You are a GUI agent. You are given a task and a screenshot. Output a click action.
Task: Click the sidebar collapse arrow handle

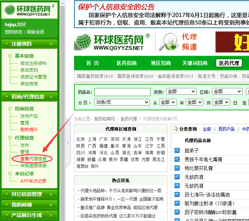point(67,143)
